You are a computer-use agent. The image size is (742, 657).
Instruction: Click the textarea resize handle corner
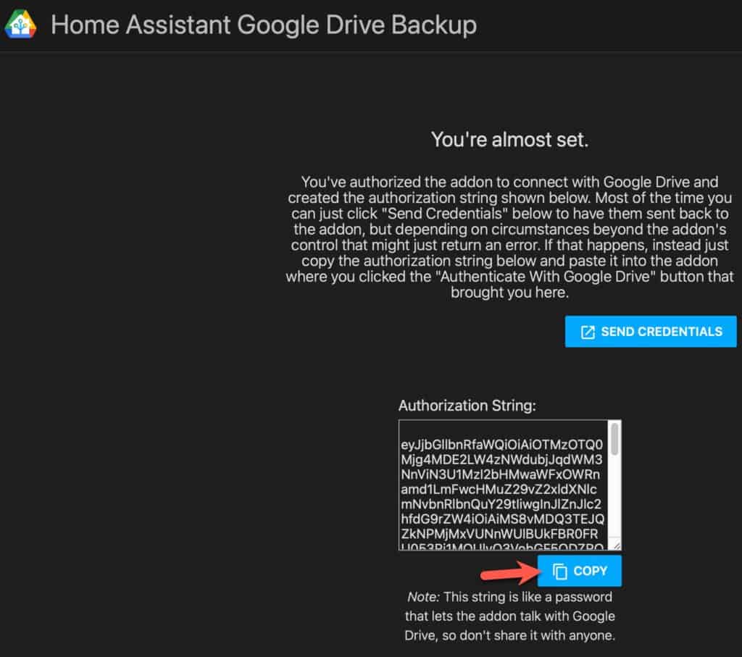point(616,545)
